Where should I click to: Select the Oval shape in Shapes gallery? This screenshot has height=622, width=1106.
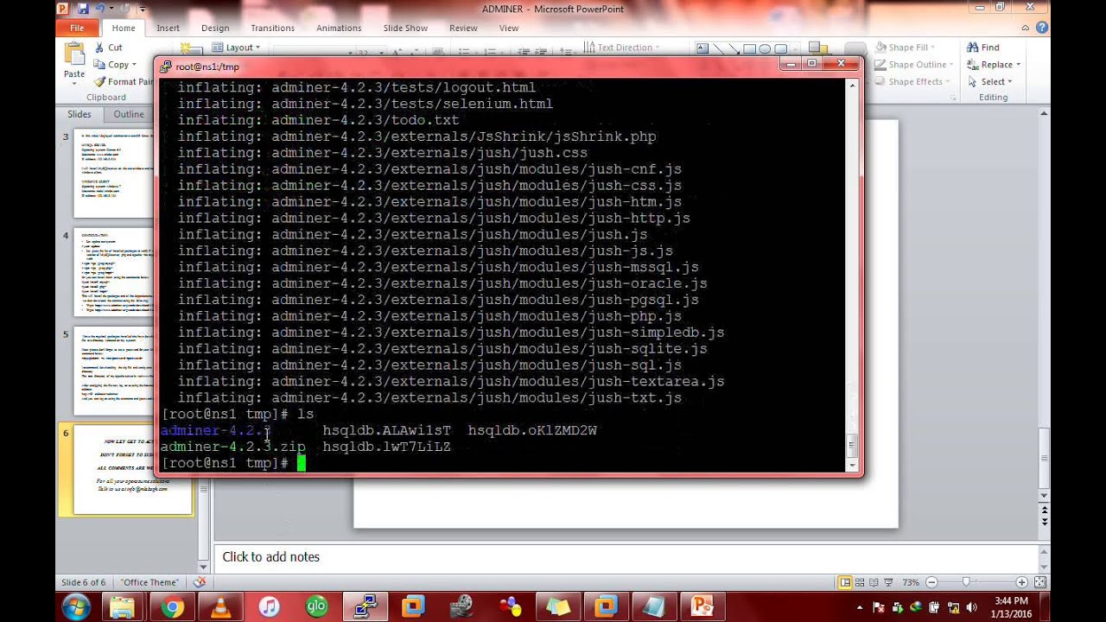tap(765, 48)
